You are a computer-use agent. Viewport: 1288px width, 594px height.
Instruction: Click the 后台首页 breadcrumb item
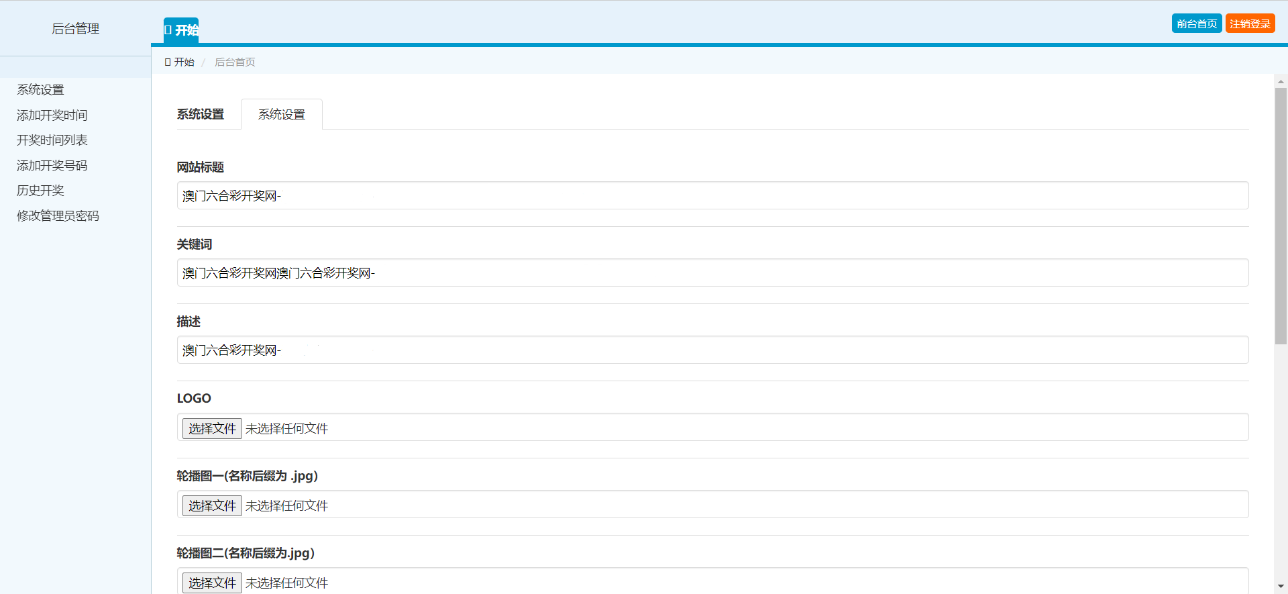[x=235, y=62]
